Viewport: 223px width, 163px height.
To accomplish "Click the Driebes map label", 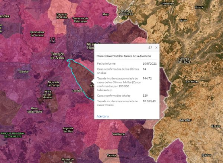I will 207,155.
